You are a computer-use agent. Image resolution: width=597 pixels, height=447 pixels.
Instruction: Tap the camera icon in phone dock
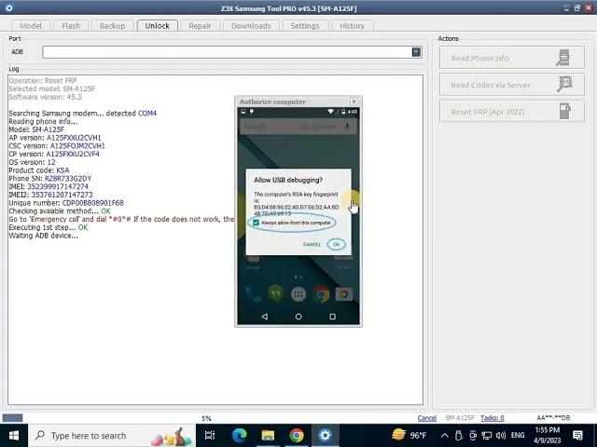point(344,294)
